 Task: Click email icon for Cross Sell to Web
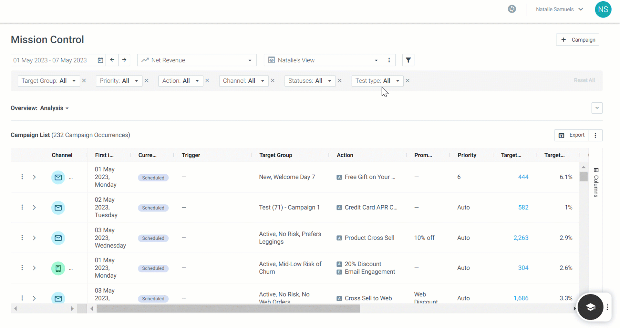click(x=58, y=298)
